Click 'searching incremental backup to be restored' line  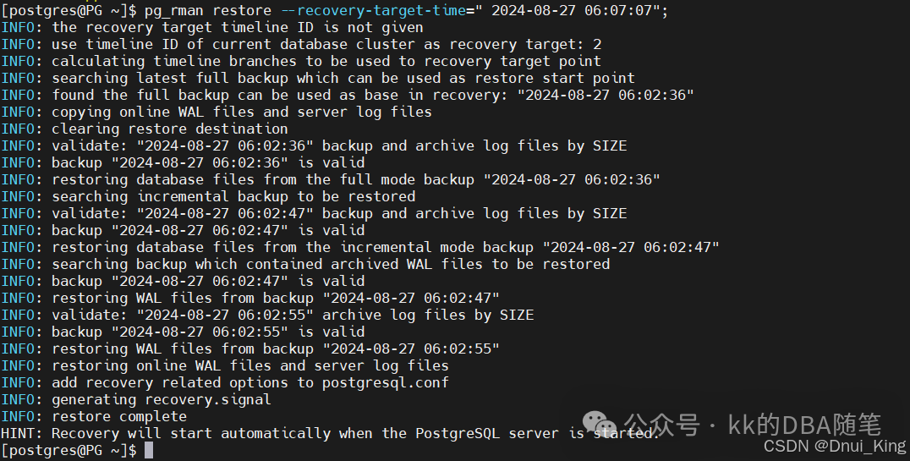pyautogui.click(x=208, y=196)
